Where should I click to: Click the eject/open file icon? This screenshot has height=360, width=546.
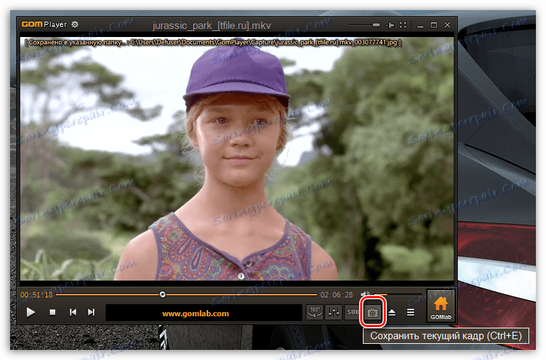[x=392, y=312]
